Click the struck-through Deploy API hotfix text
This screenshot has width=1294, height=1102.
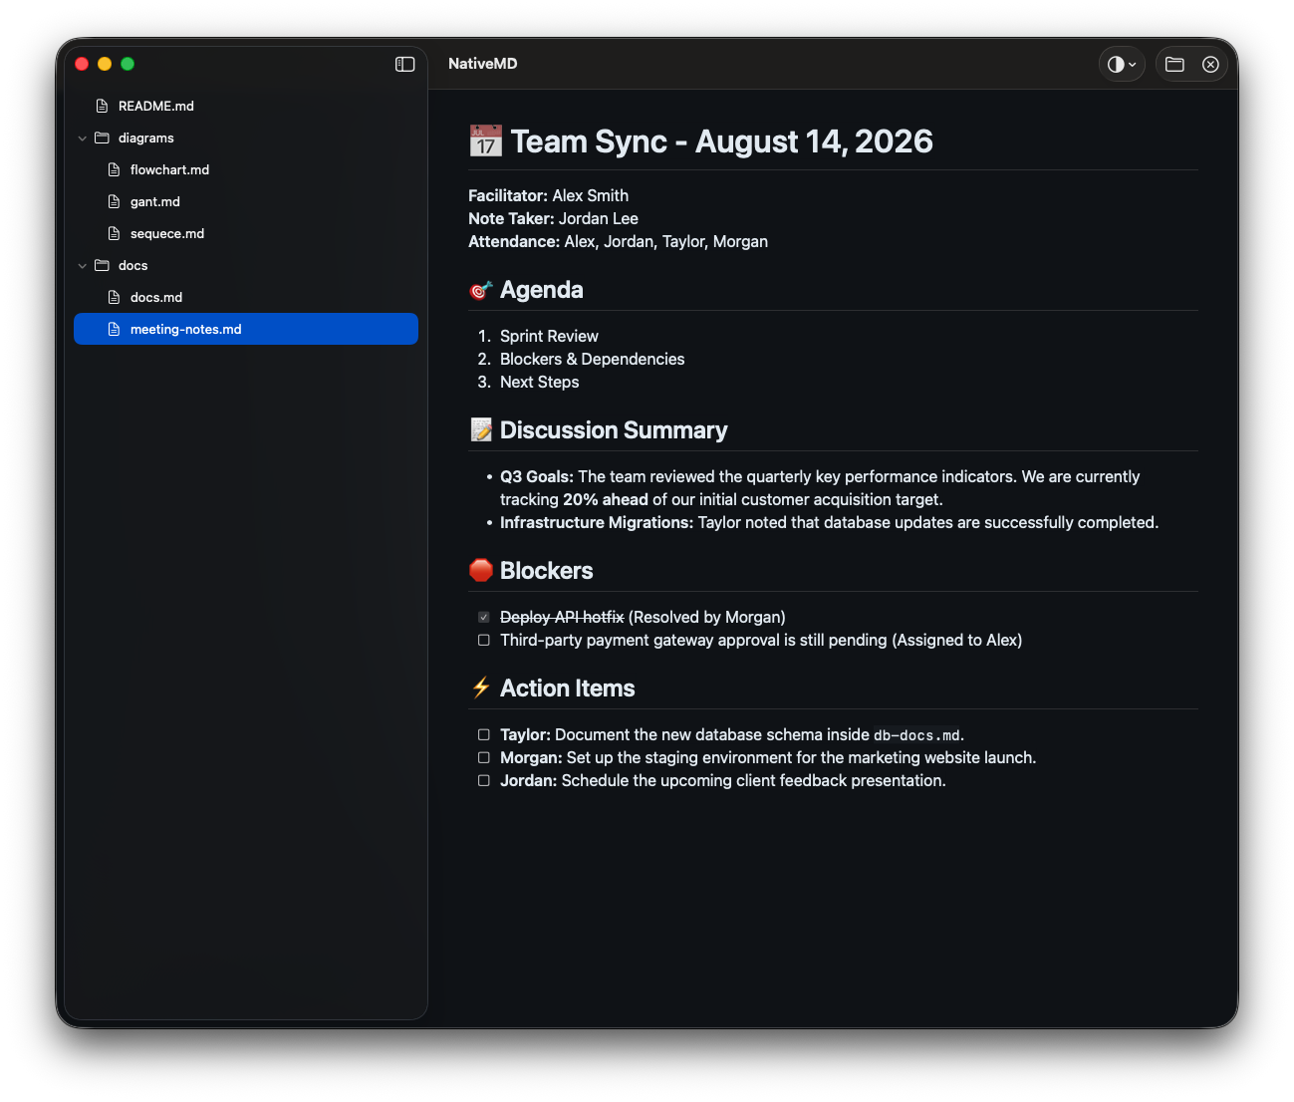[562, 617]
